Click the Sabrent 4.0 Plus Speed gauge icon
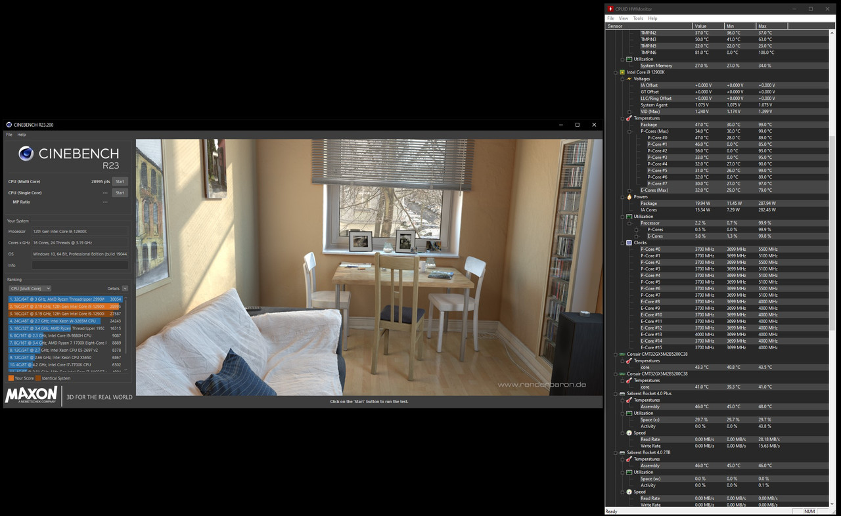Viewport: 841px width, 516px height. tap(629, 433)
